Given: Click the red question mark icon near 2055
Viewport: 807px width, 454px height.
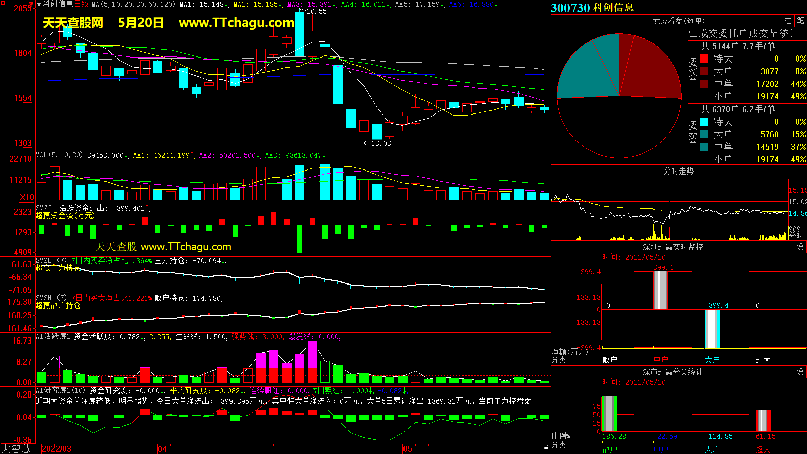Looking at the screenshot, I should (x=31, y=5).
